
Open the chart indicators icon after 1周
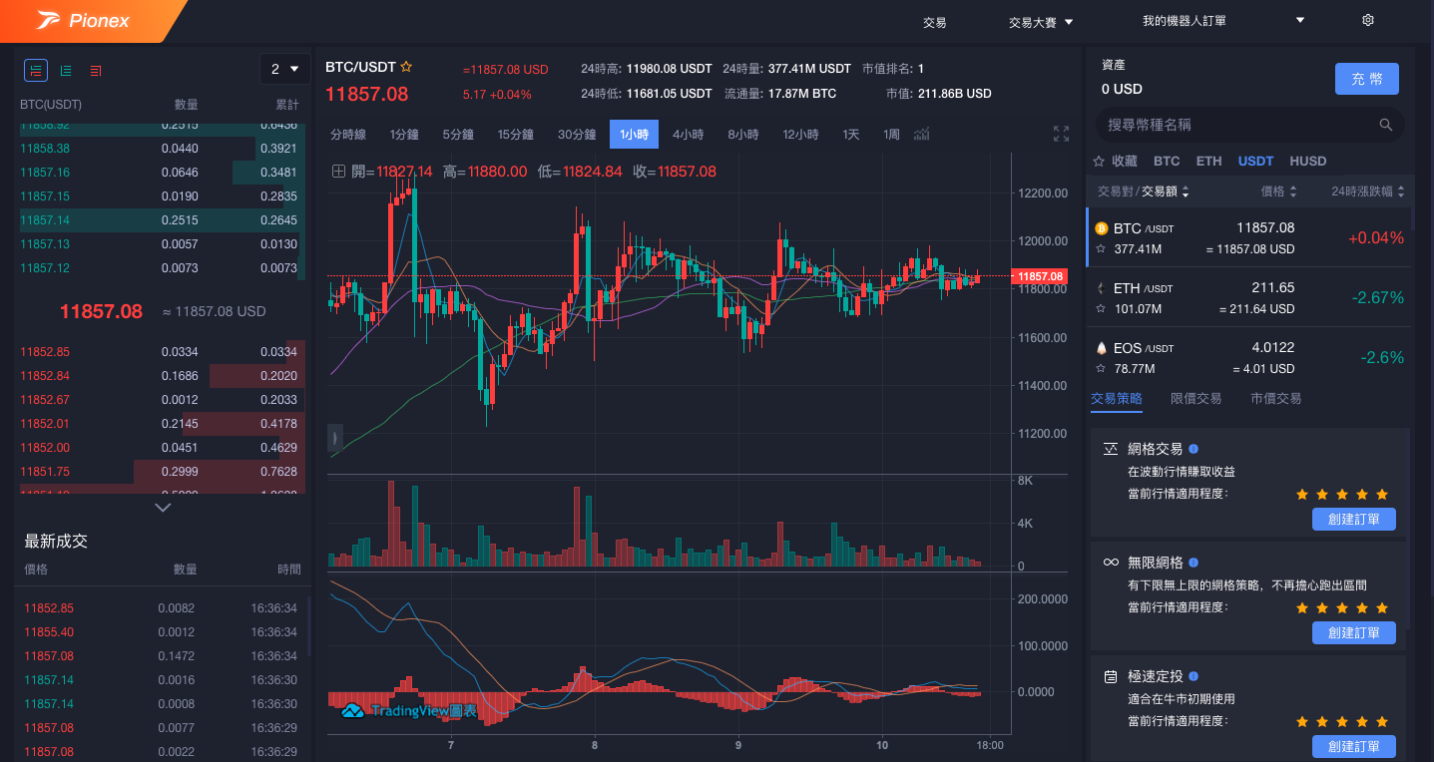[922, 134]
